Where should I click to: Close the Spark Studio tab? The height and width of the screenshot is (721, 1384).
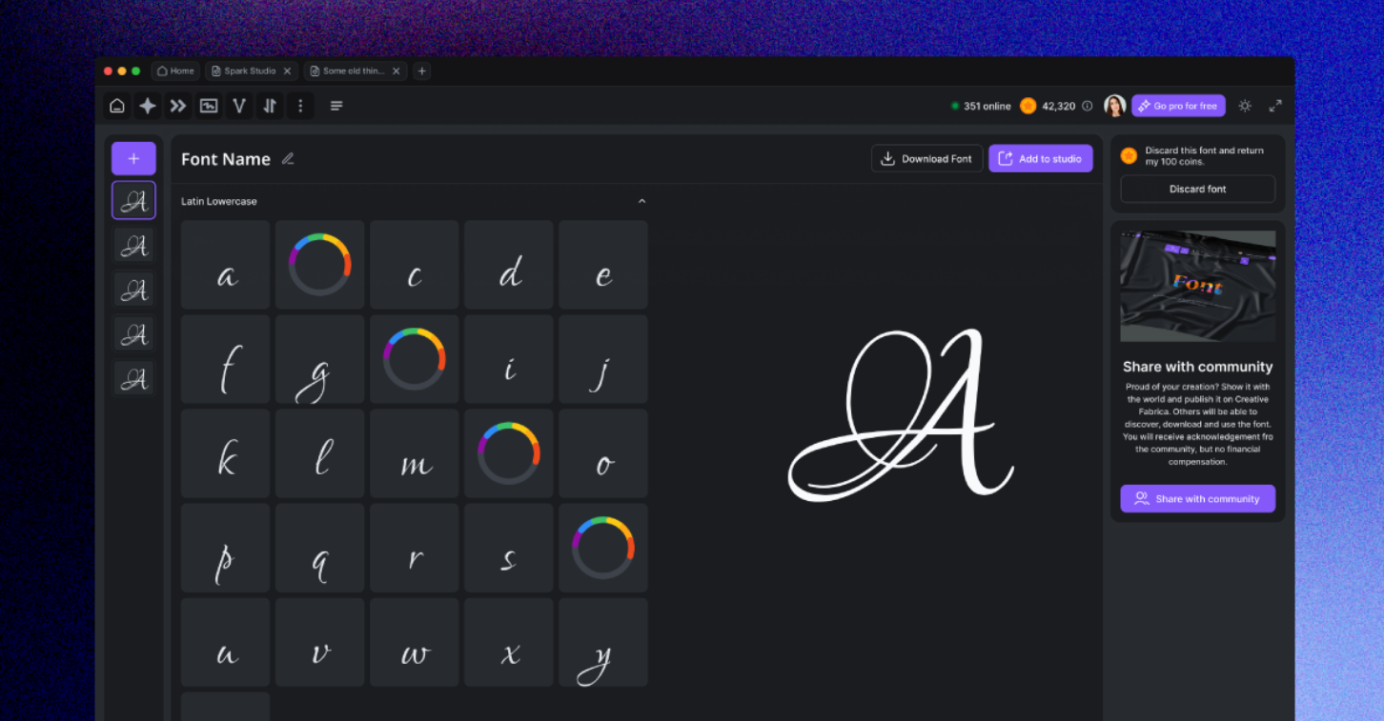[287, 71]
